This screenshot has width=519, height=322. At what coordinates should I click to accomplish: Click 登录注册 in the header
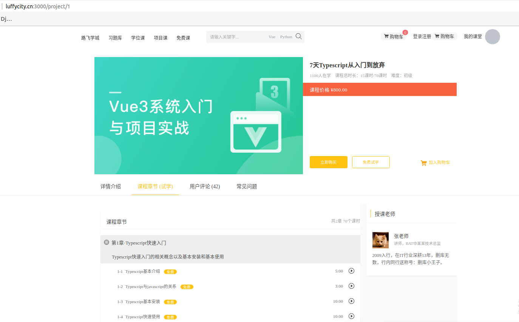coord(422,37)
